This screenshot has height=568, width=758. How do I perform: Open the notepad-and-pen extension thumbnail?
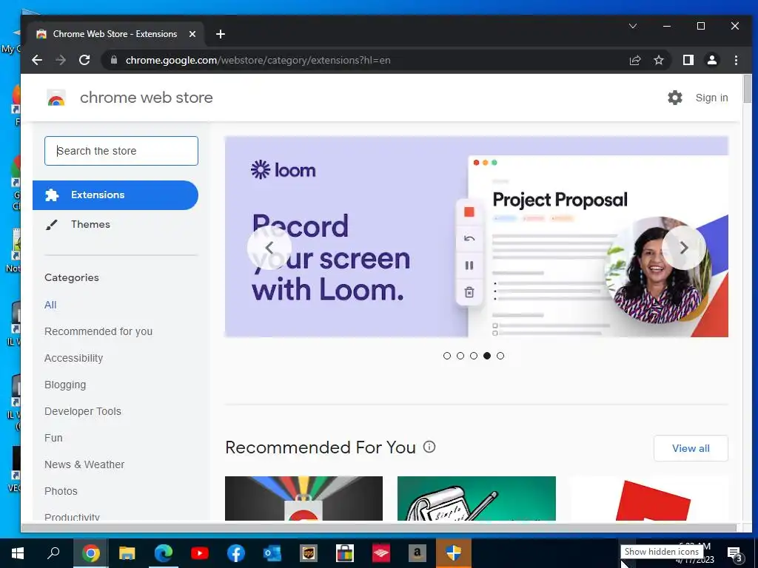(x=476, y=498)
